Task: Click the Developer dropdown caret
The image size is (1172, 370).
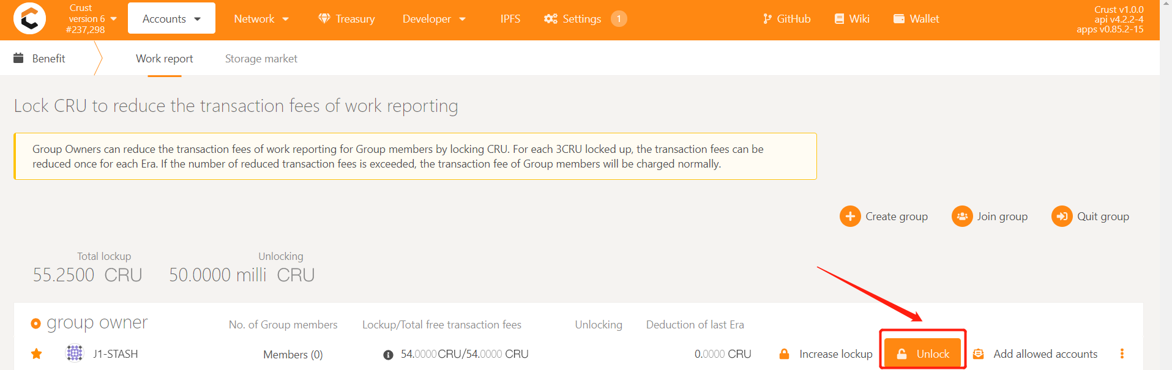Action: (x=462, y=19)
